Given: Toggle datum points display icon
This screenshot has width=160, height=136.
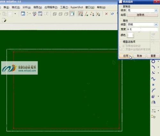Looking at the screenshot, I should coord(92,14).
